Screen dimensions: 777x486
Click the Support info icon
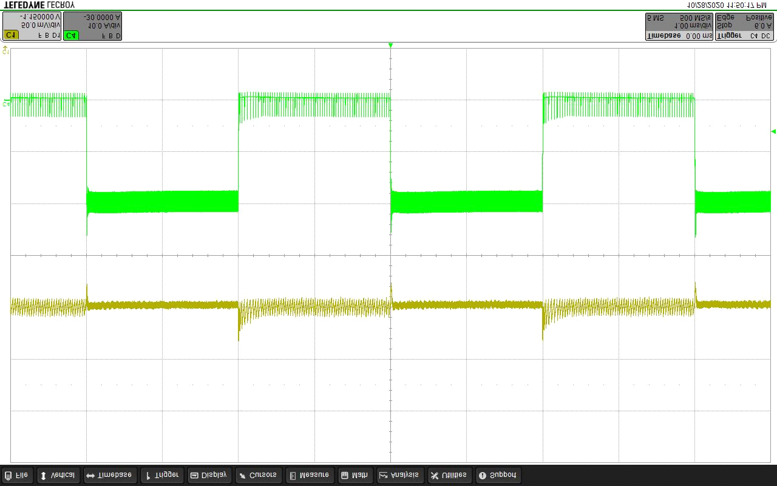tap(482, 475)
